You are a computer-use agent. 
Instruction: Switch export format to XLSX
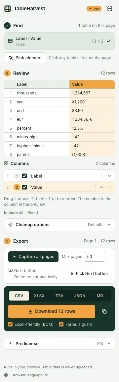click(39, 296)
